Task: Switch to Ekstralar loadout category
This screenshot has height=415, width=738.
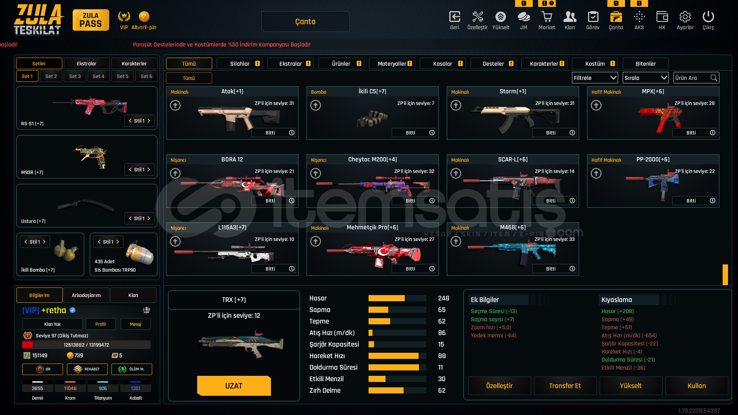Action: click(x=86, y=64)
